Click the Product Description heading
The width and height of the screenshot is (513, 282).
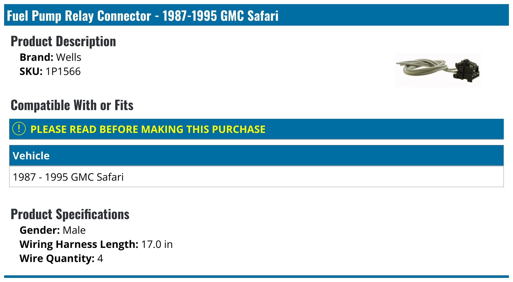pyautogui.click(x=63, y=41)
